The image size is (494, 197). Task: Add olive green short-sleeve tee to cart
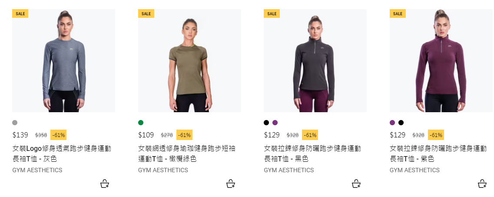point(231,184)
